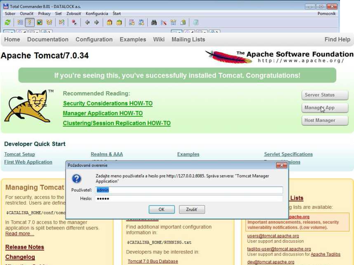This screenshot has width=354, height=265.
Task: Click the FTP connect toolbar icon
Action: tap(132, 23)
